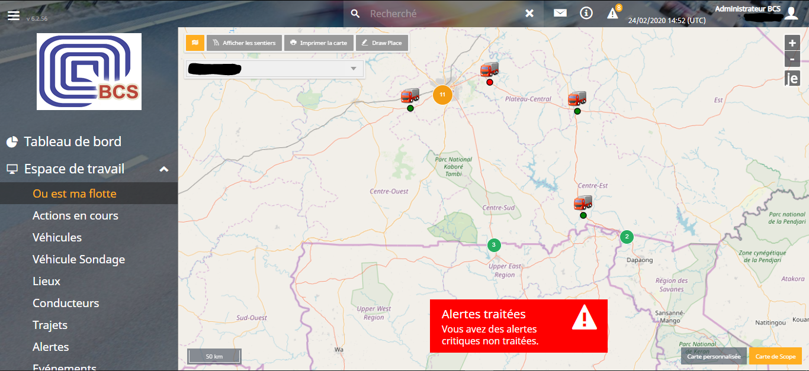This screenshot has height=371, width=809.
Task: Collapse the Espace de travail section
Action: click(x=164, y=169)
